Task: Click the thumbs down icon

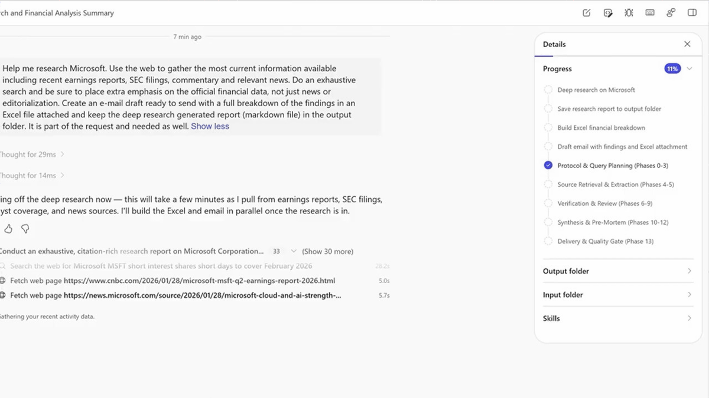Action: pyautogui.click(x=25, y=229)
